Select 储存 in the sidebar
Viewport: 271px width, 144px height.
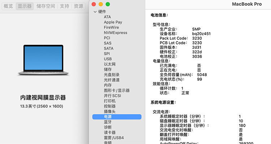click(x=108, y=69)
